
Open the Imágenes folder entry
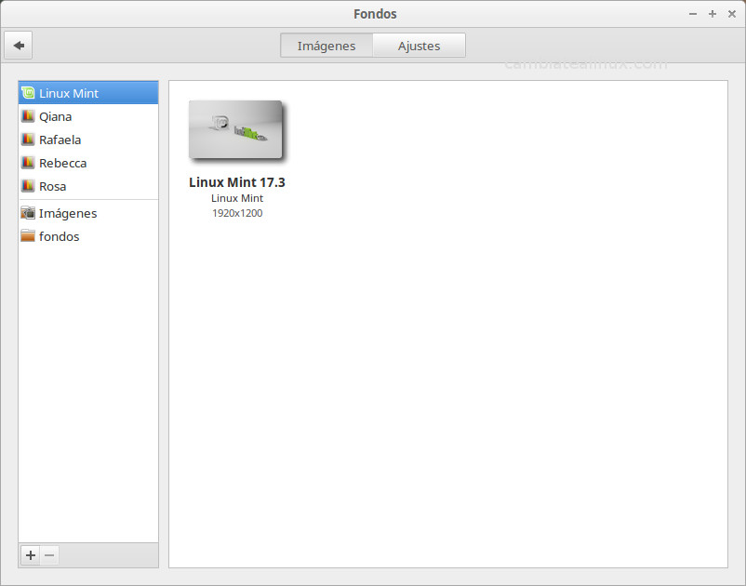click(88, 213)
